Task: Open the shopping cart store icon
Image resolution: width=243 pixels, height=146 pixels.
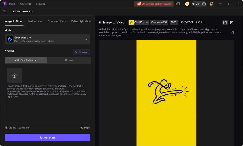Action: (187, 4)
